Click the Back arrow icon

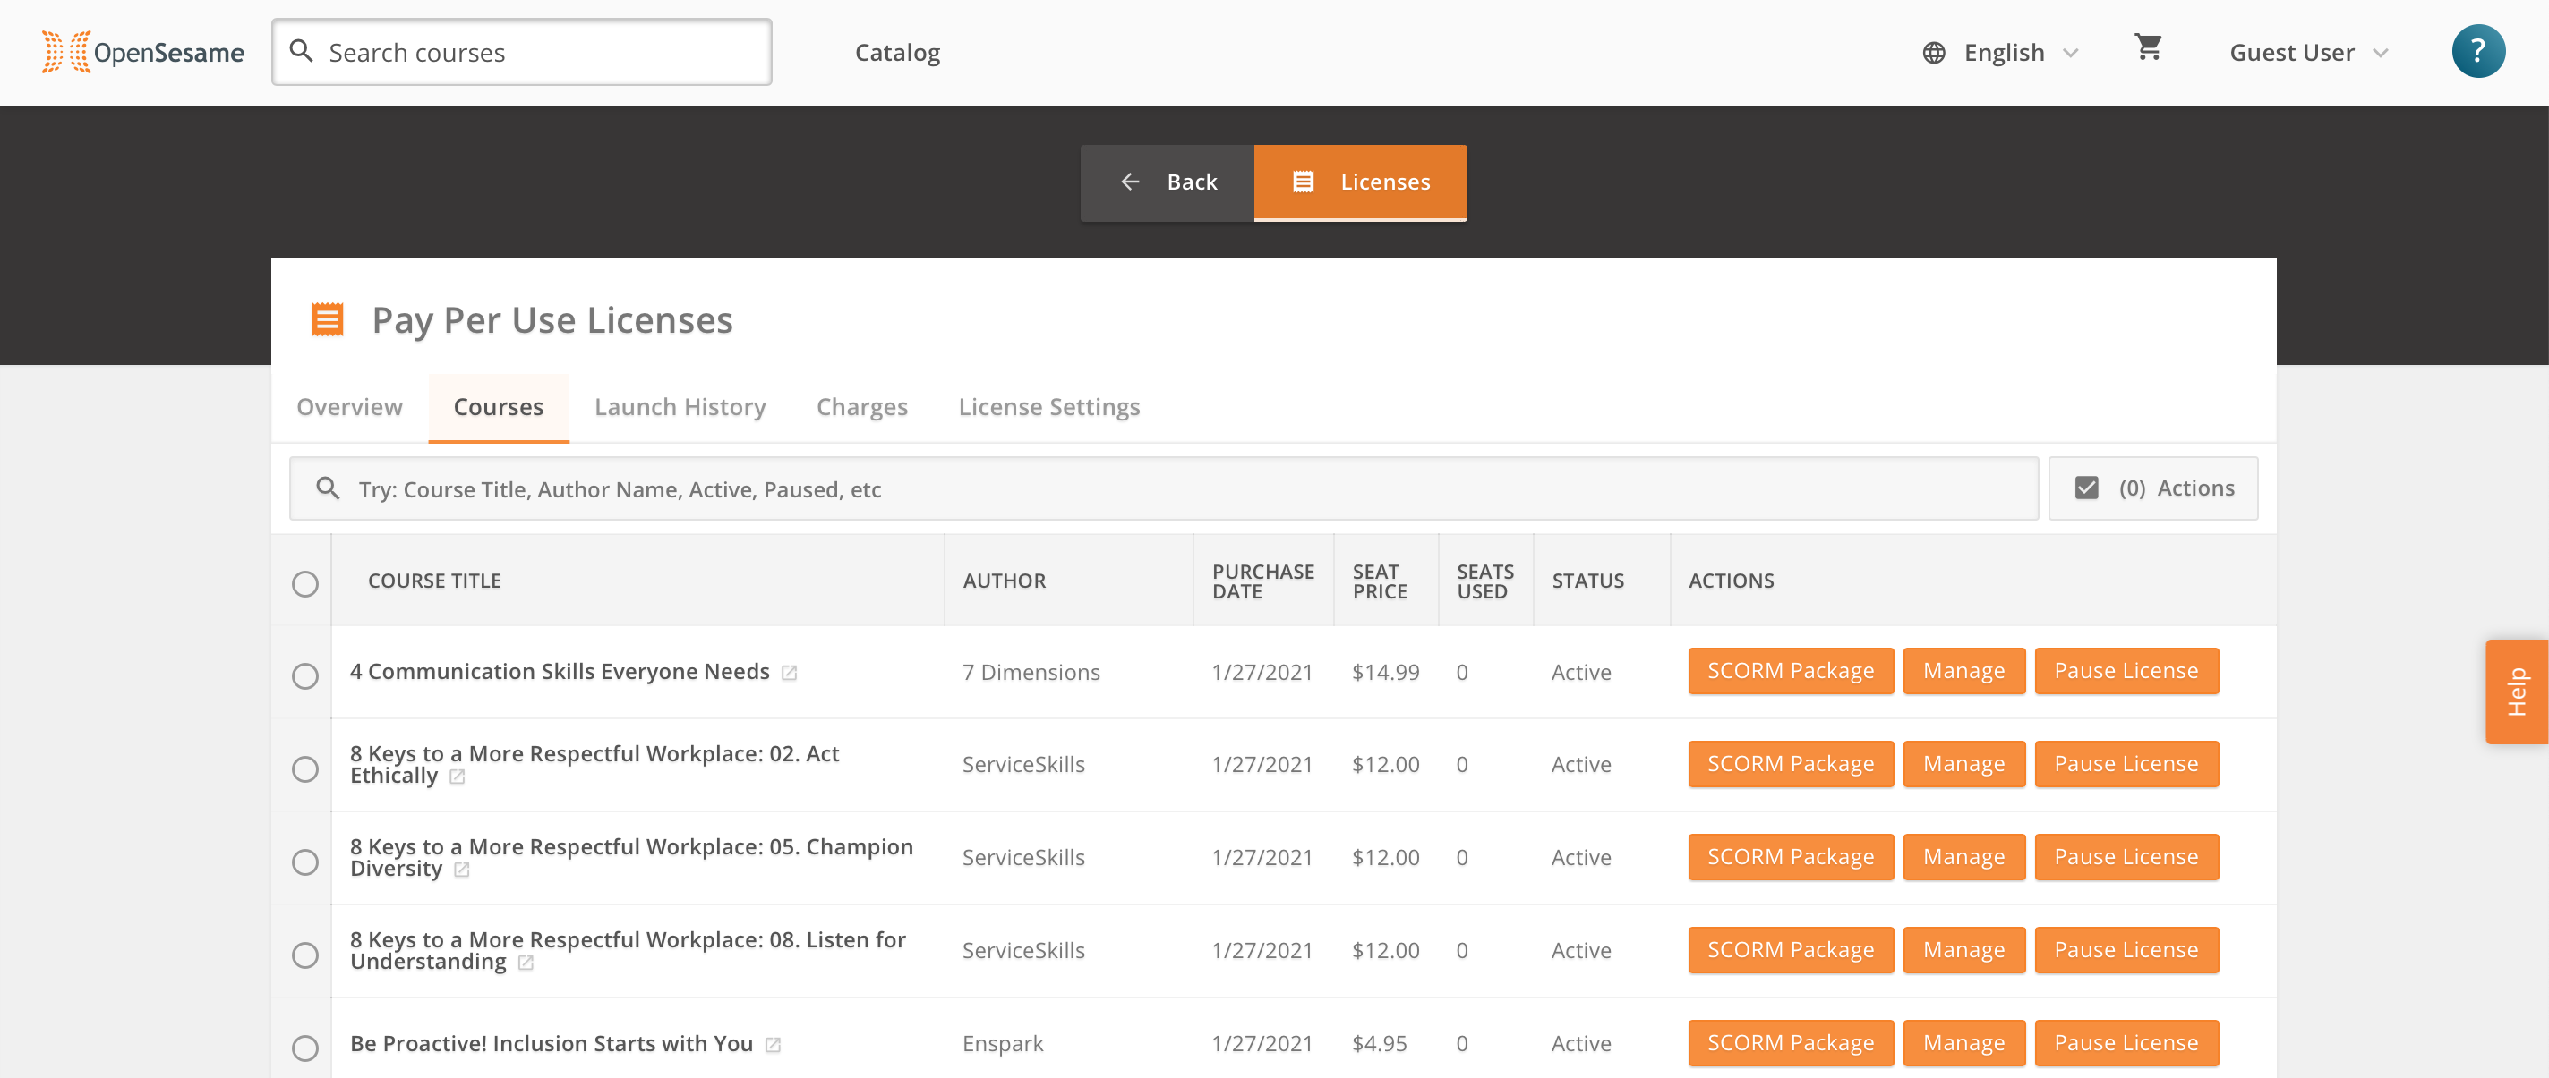click(1130, 182)
